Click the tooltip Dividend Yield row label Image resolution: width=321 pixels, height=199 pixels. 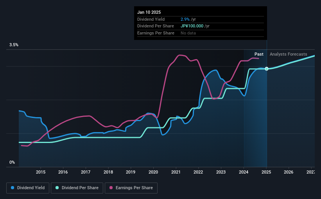click(151, 19)
